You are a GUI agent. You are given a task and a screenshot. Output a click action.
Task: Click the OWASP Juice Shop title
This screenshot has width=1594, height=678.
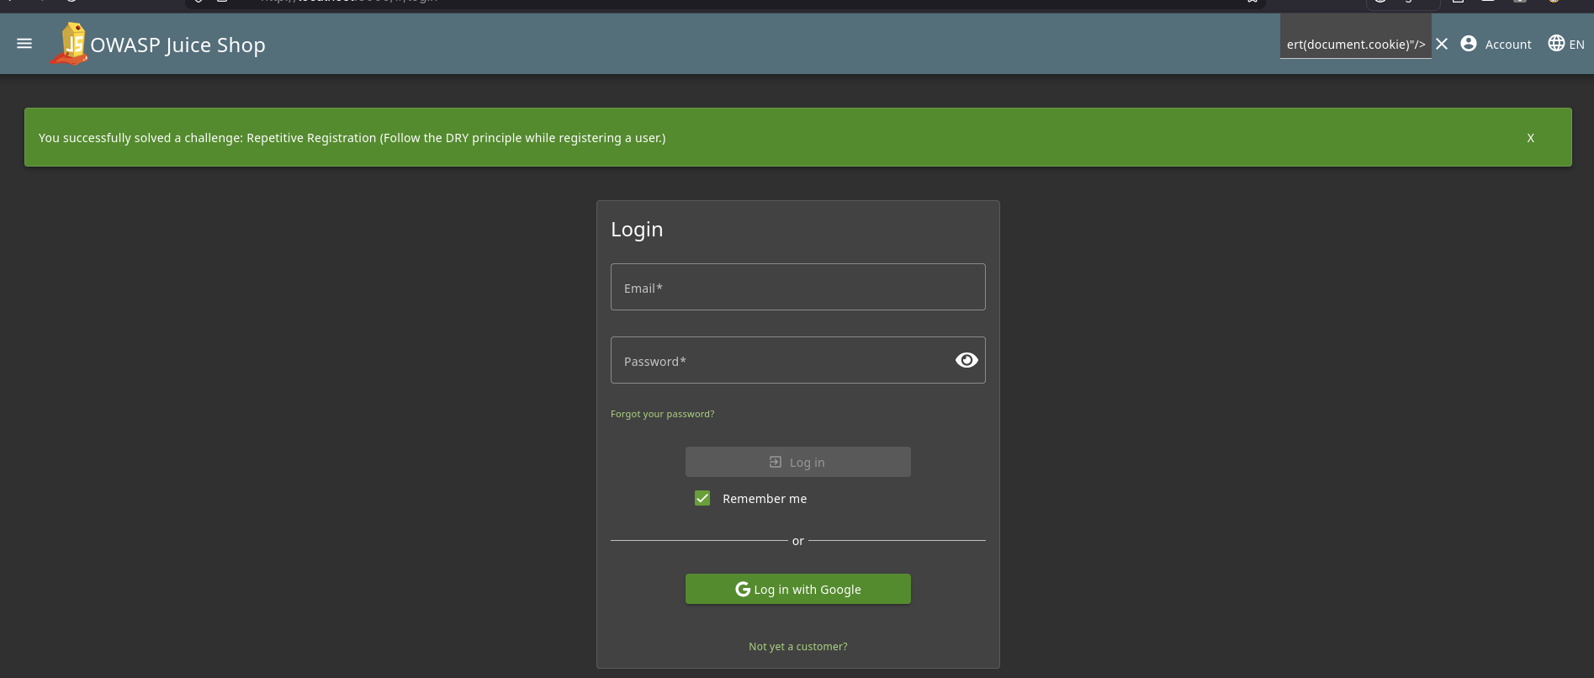pos(177,45)
